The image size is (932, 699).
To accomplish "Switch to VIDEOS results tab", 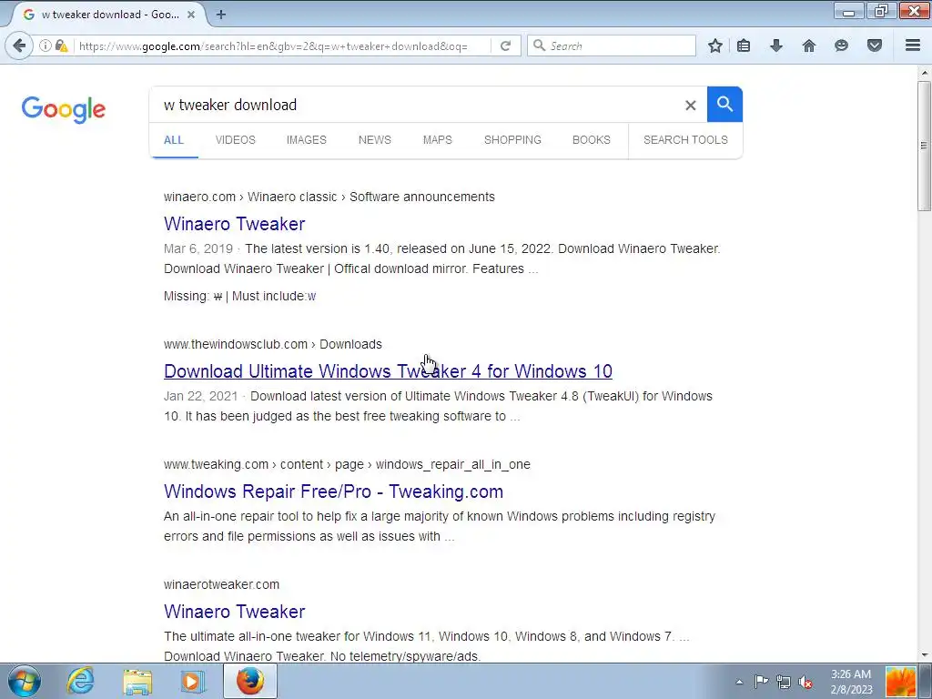I will pyautogui.click(x=236, y=140).
